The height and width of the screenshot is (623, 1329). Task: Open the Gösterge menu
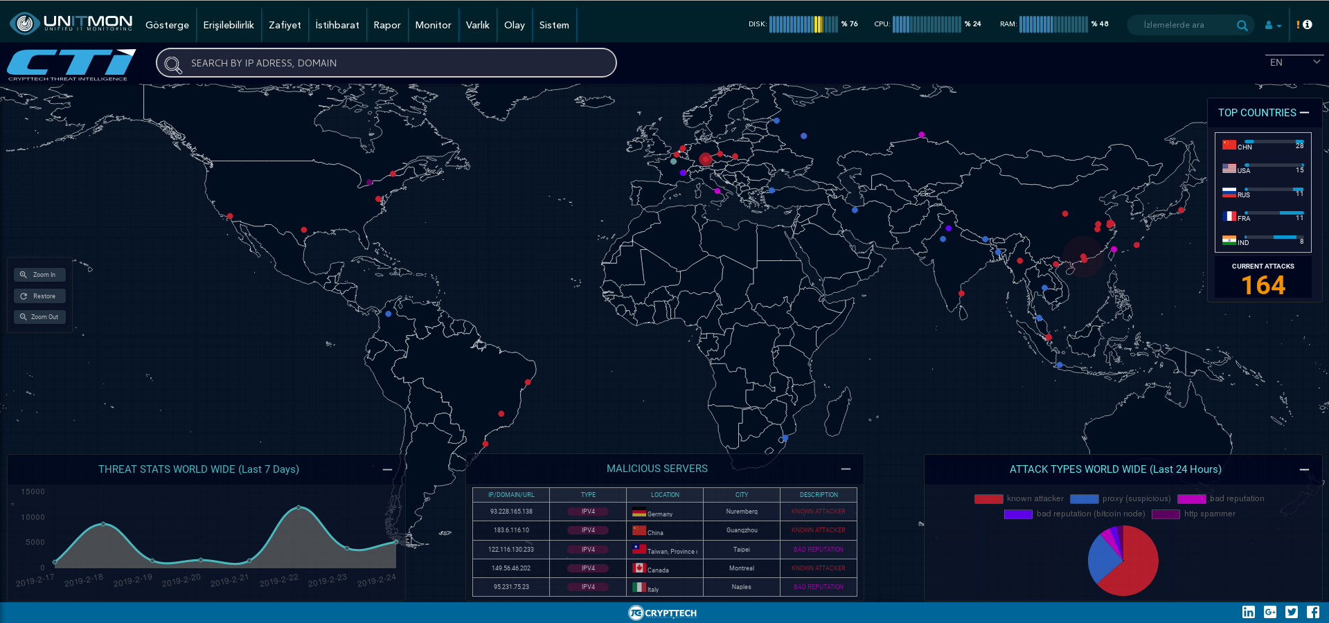click(x=167, y=25)
